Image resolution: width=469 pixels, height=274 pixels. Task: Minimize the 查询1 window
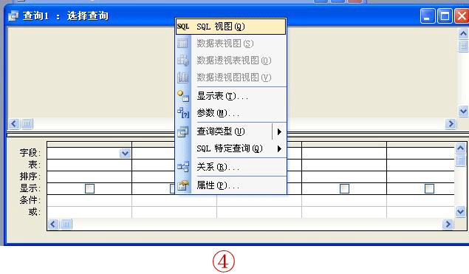click(x=428, y=16)
